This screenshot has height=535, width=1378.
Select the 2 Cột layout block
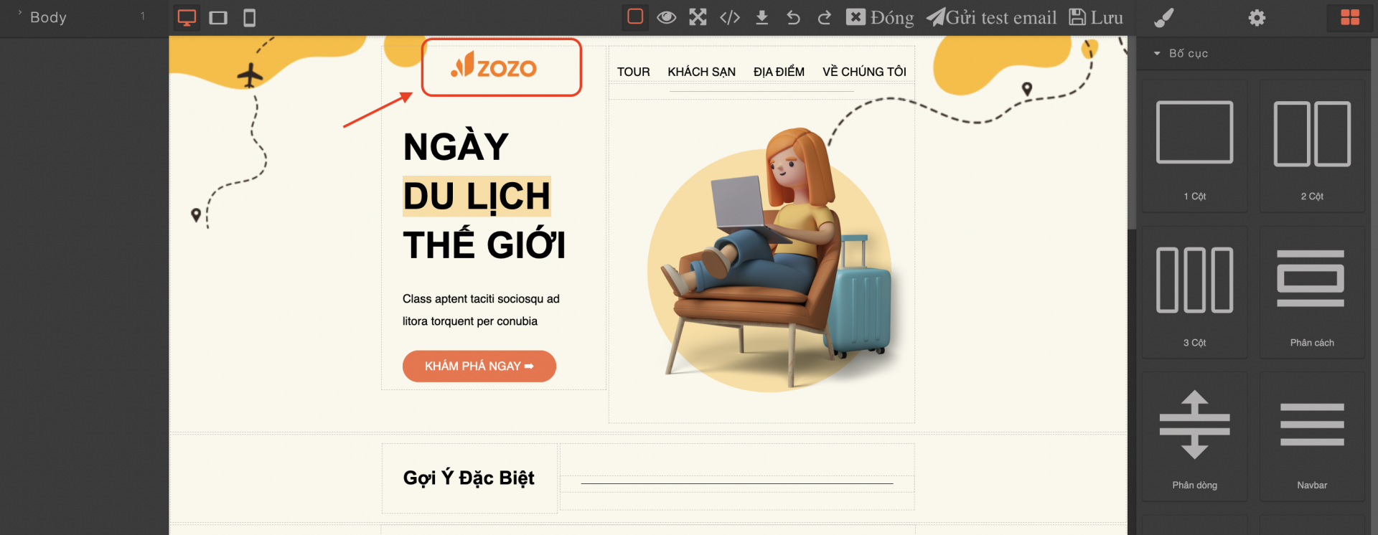pyautogui.click(x=1312, y=146)
